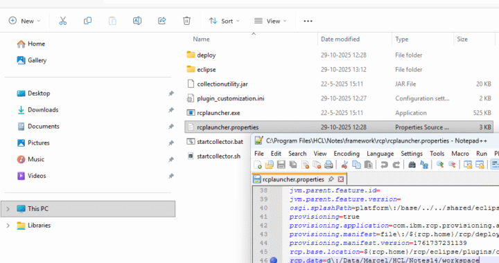Click the Paste icon in Explorer toolbar

112,21
